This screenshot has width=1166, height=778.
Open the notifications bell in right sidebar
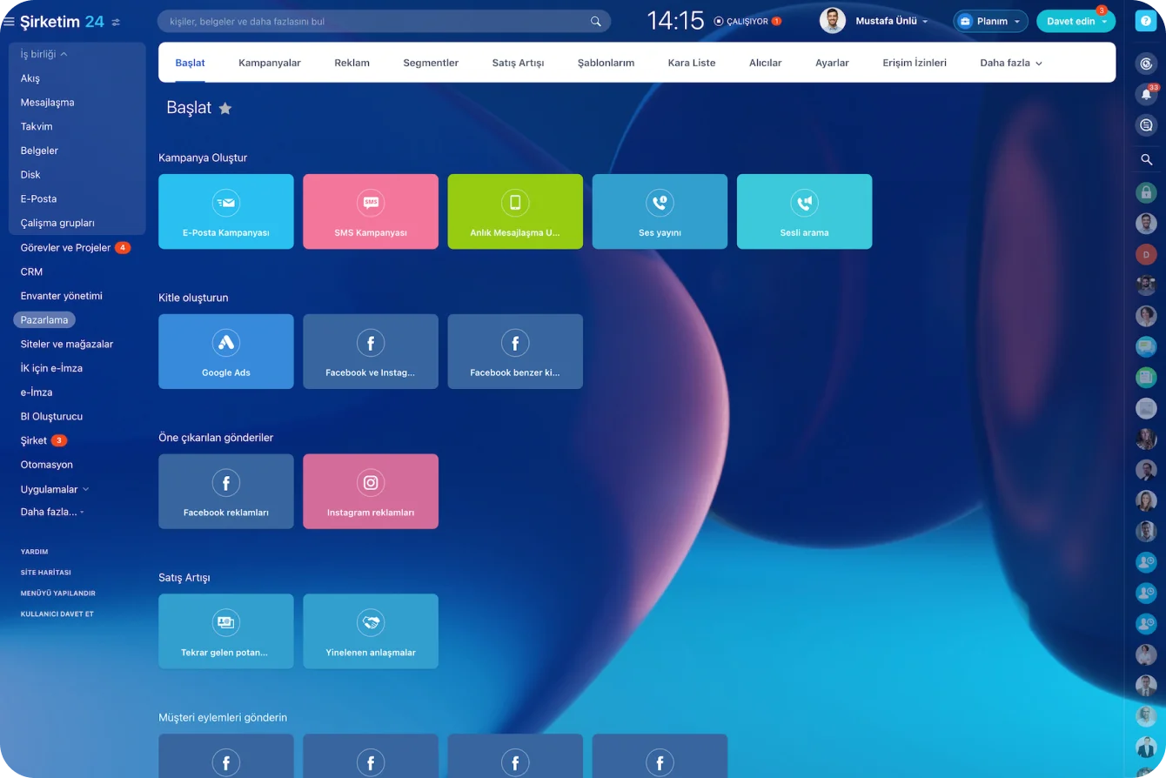tap(1146, 94)
